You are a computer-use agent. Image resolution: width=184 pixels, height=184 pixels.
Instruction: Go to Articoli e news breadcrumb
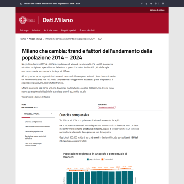point(35,39)
